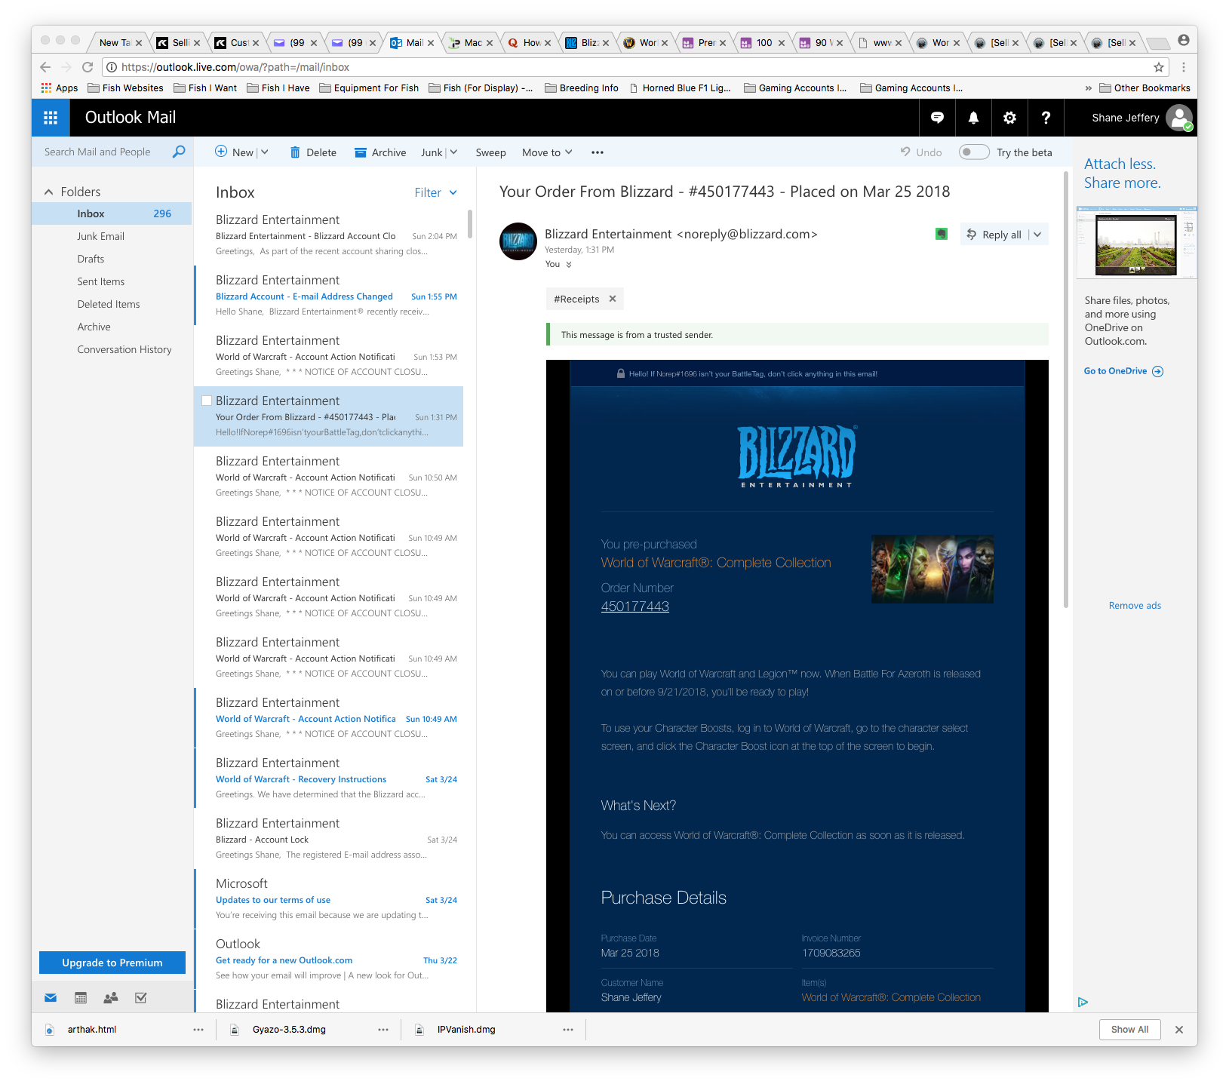Expand the recipients list next to You
This screenshot has height=1084, width=1229.
pyautogui.click(x=569, y=265)
